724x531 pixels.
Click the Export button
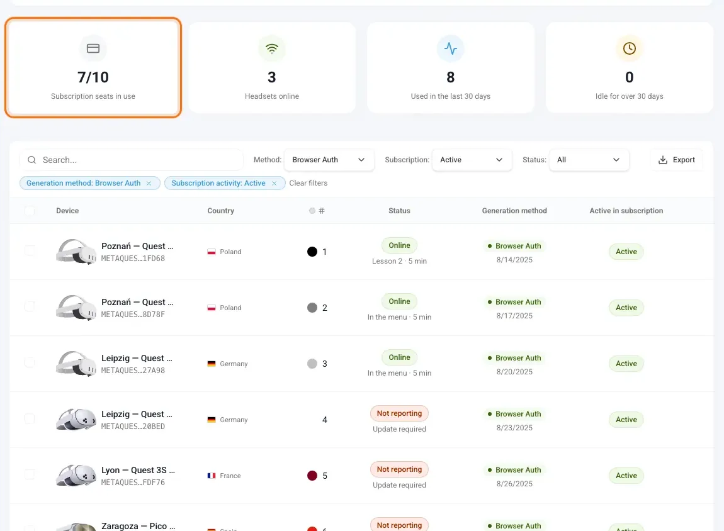point(676,160)
